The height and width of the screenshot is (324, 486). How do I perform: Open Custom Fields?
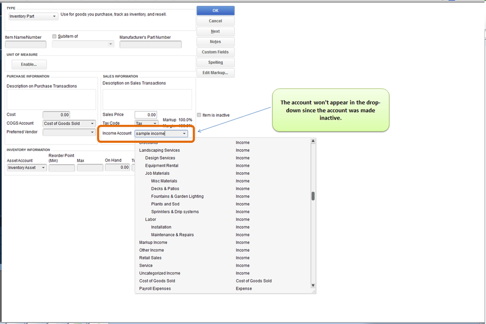(x=216, y=52)
